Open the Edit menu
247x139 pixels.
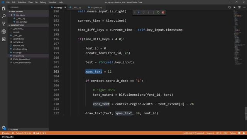[x=14, y=2]
